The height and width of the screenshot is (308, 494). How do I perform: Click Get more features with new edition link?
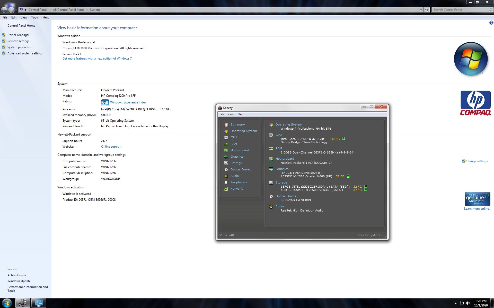97,59
